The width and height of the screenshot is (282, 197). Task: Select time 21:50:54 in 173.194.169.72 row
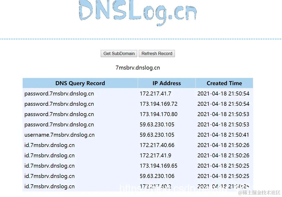coord(223,104)
